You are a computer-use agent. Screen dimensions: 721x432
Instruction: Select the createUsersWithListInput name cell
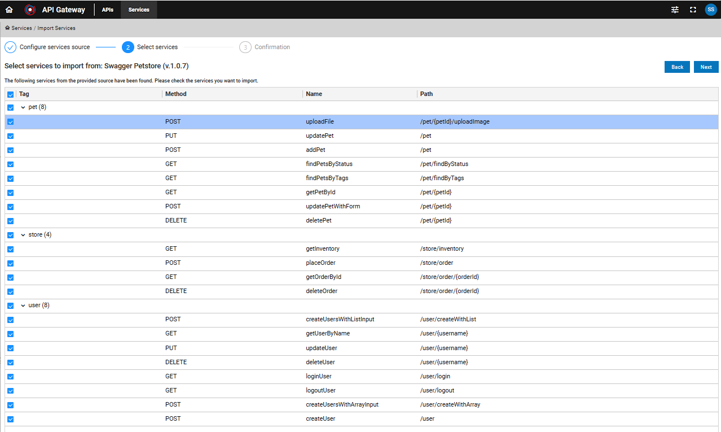coord(340,319)
